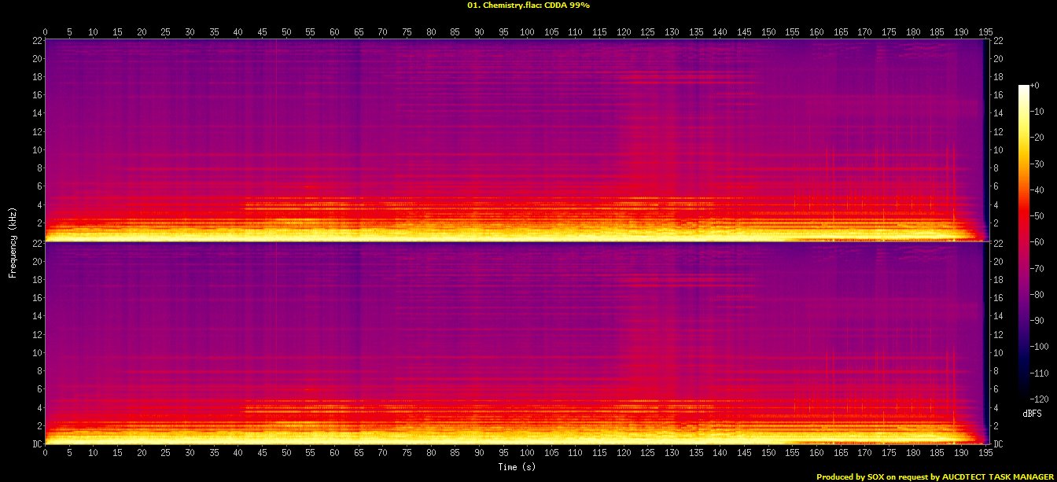
Task: Click the 150 second label on bottom time axis
Action: click(x=768, y=454)
